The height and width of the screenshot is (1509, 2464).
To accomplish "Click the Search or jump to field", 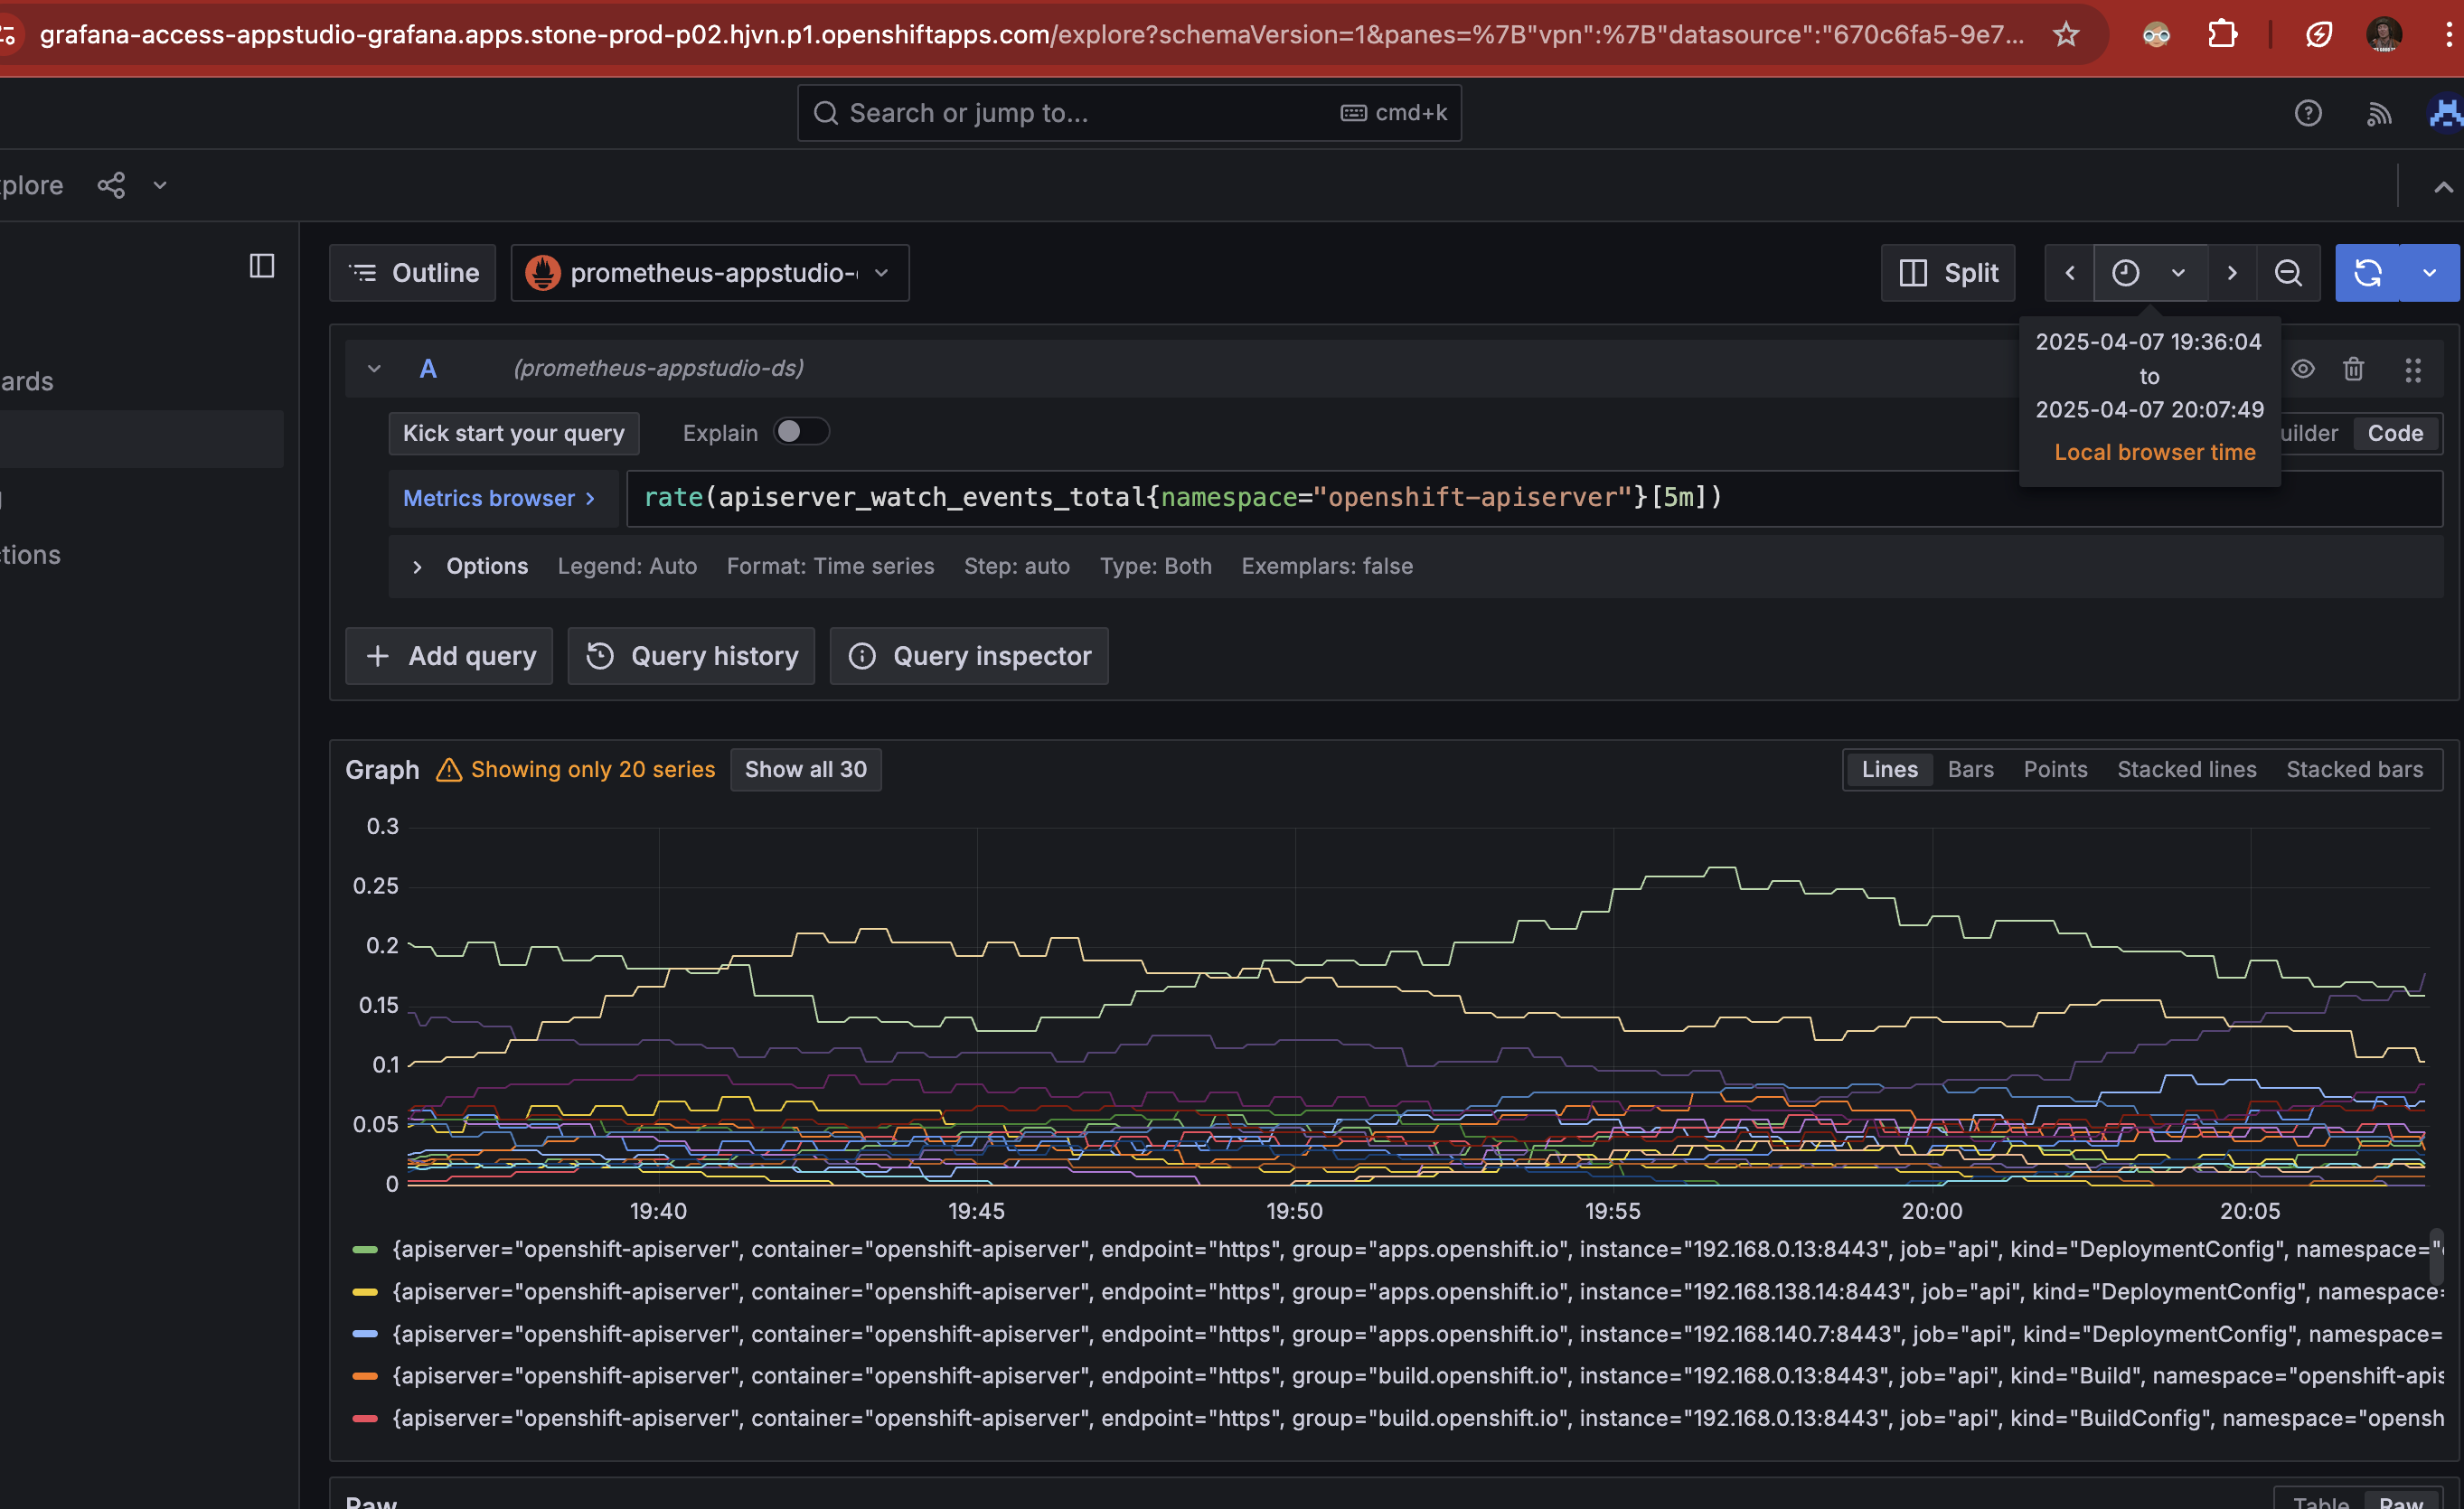I will coord(1128,113).
